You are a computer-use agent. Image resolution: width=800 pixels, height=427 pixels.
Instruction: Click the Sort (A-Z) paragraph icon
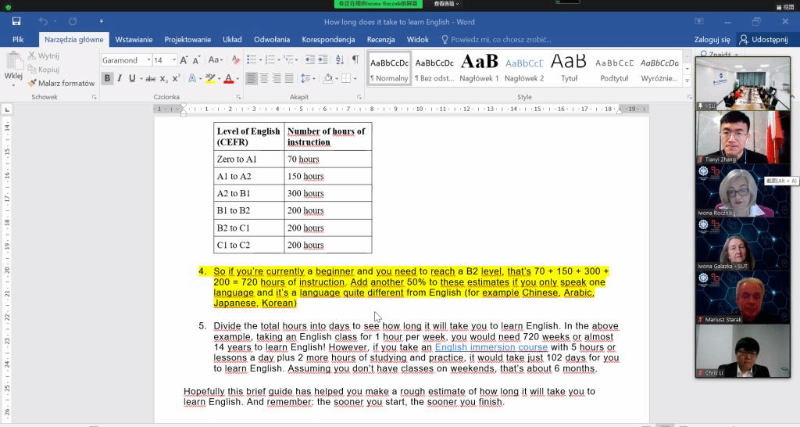(339, 60)
